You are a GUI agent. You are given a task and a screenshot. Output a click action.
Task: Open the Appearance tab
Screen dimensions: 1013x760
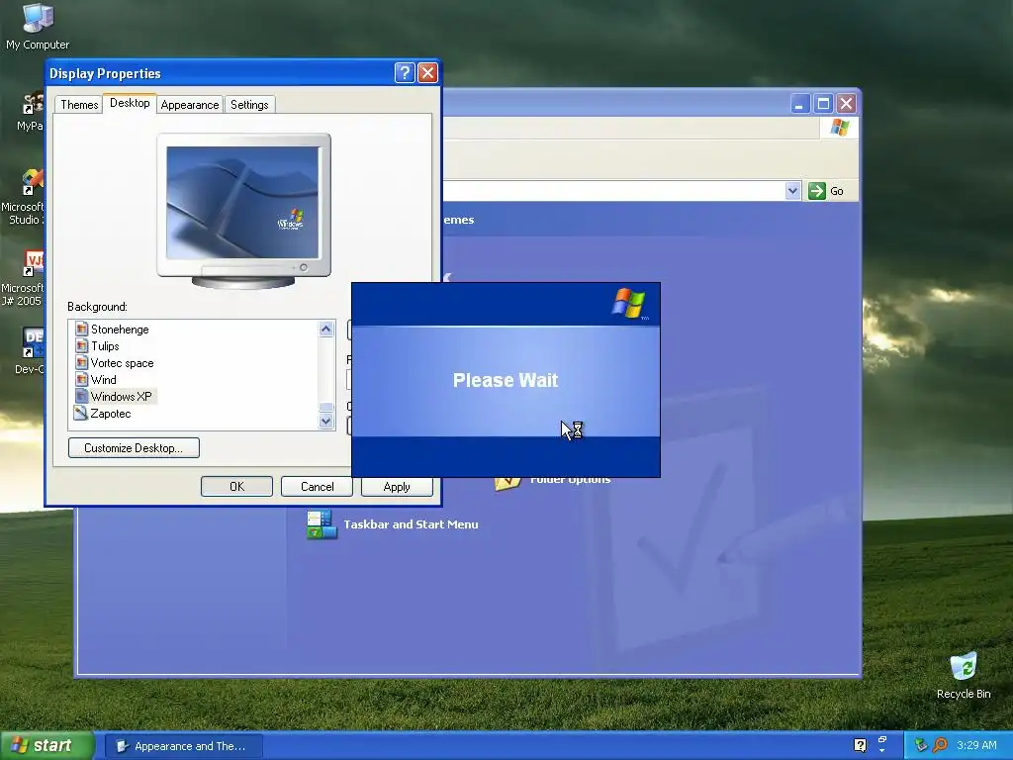click(189, 105)
